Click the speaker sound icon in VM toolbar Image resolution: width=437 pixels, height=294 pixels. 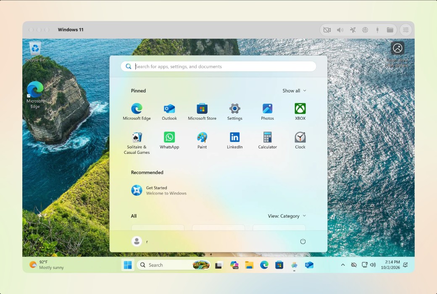tap(340, 30)
